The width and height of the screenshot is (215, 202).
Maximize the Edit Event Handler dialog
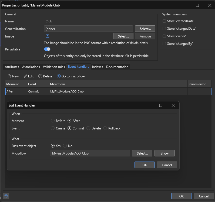click(x=161, y=105)
